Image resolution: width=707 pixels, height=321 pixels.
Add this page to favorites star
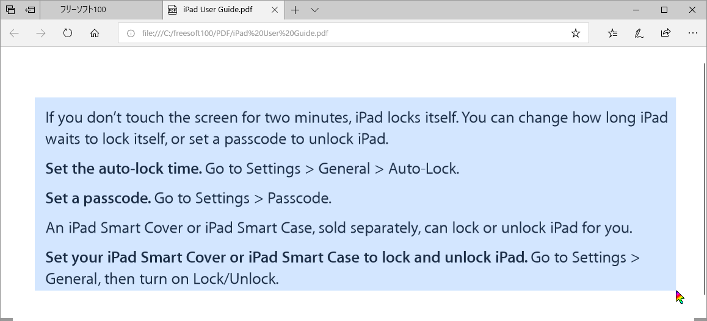[x=575, y=33]
